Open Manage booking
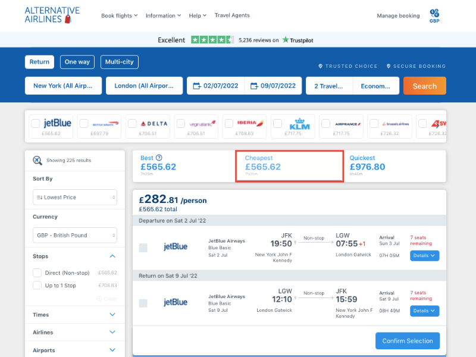The image size is (476, 357). tap(398, 15)
